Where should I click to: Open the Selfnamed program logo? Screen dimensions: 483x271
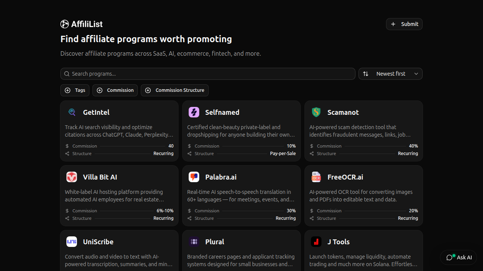[x=194, y=112]
